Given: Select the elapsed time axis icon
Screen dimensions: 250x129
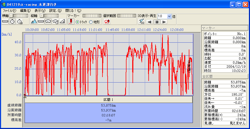Looking at the screenshot, I should tap(20, 21).
